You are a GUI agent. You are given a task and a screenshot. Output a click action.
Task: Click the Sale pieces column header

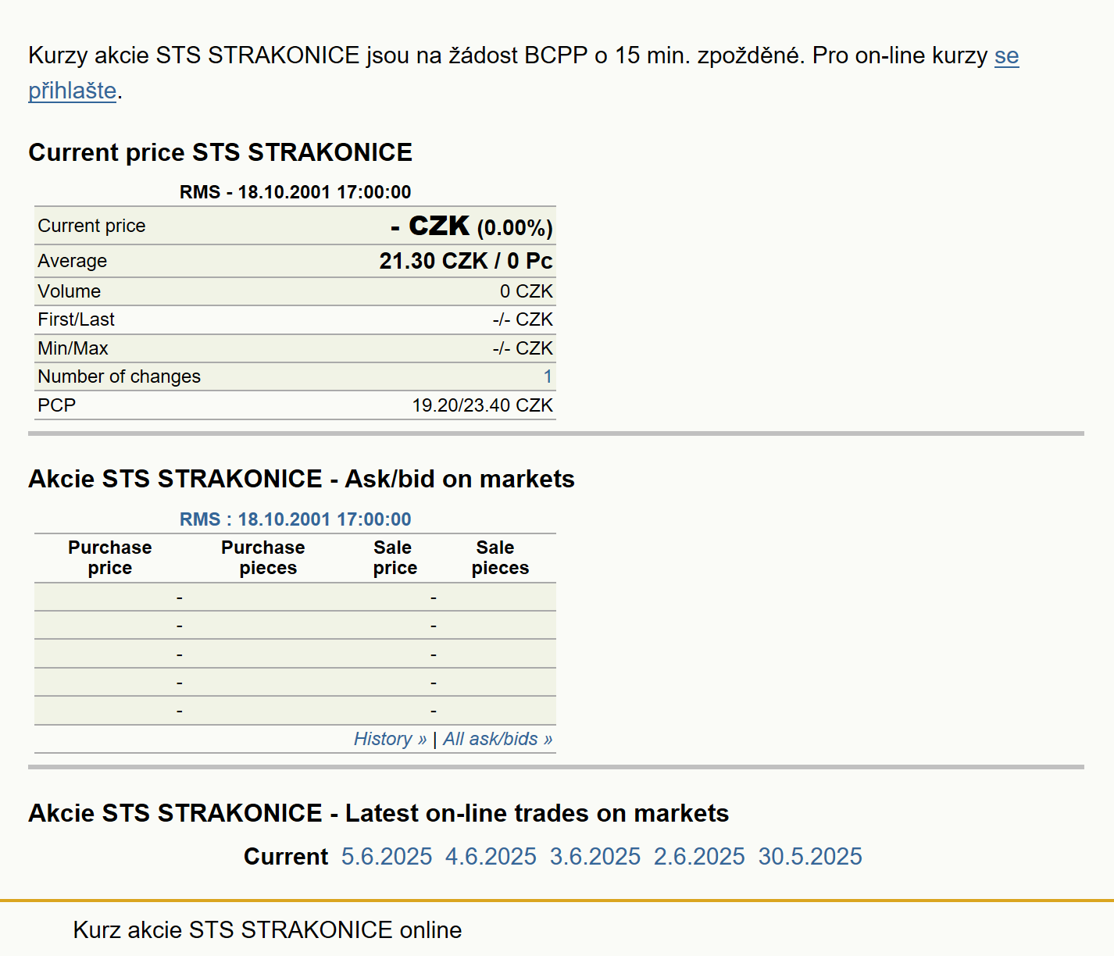(x=500, y=558)
